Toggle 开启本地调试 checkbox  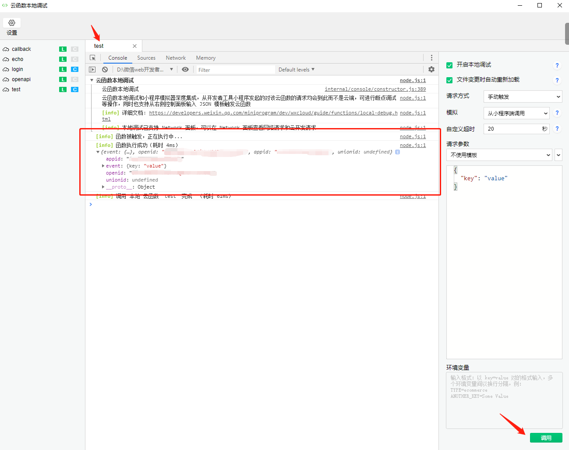[449, 65]
